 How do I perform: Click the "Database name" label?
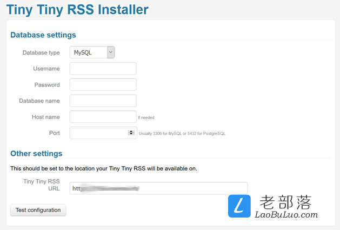click(39, 101)
